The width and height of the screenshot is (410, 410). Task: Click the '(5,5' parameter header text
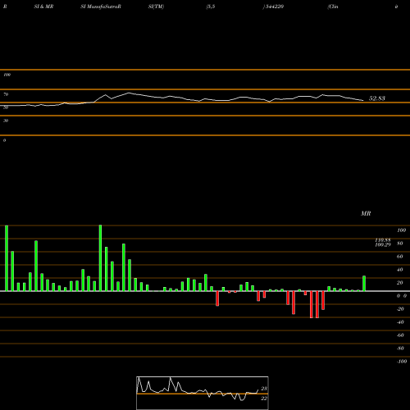tap(211, 7)
